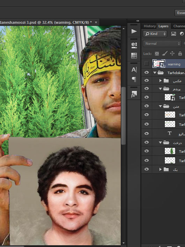The width and height of the screenshot is (185, 247).
Task: Open the Normal blend mode dropdown
Action: [162, 44]
